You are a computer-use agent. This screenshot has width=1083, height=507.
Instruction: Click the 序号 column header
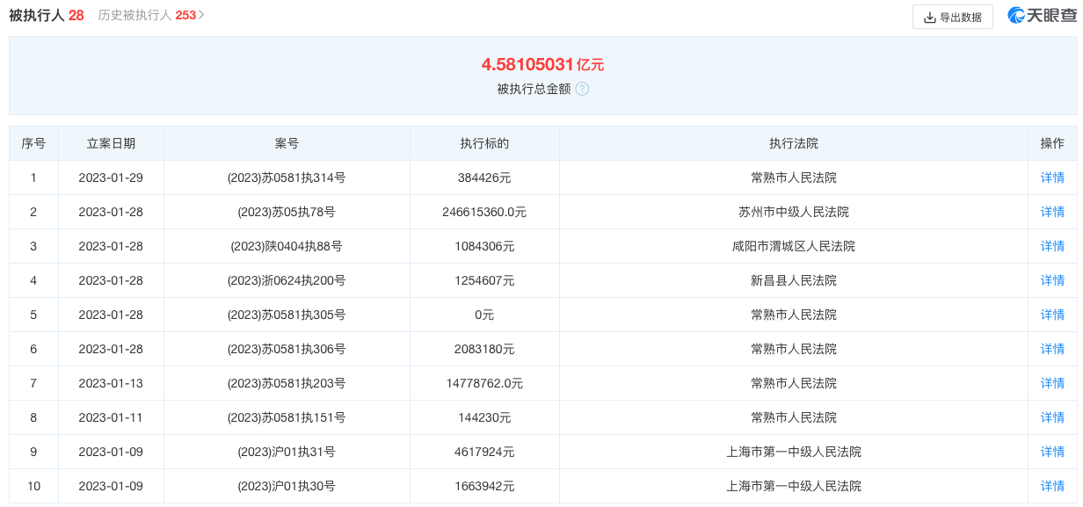(x=33, y=143)
